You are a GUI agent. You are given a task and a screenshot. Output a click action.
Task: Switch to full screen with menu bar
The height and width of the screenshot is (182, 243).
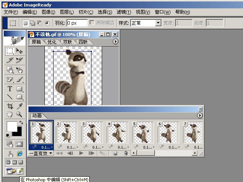[x=14, y=162]
